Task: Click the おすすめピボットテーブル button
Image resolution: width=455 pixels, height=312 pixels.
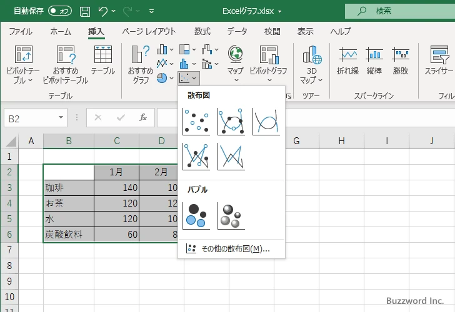Action: 65,64
